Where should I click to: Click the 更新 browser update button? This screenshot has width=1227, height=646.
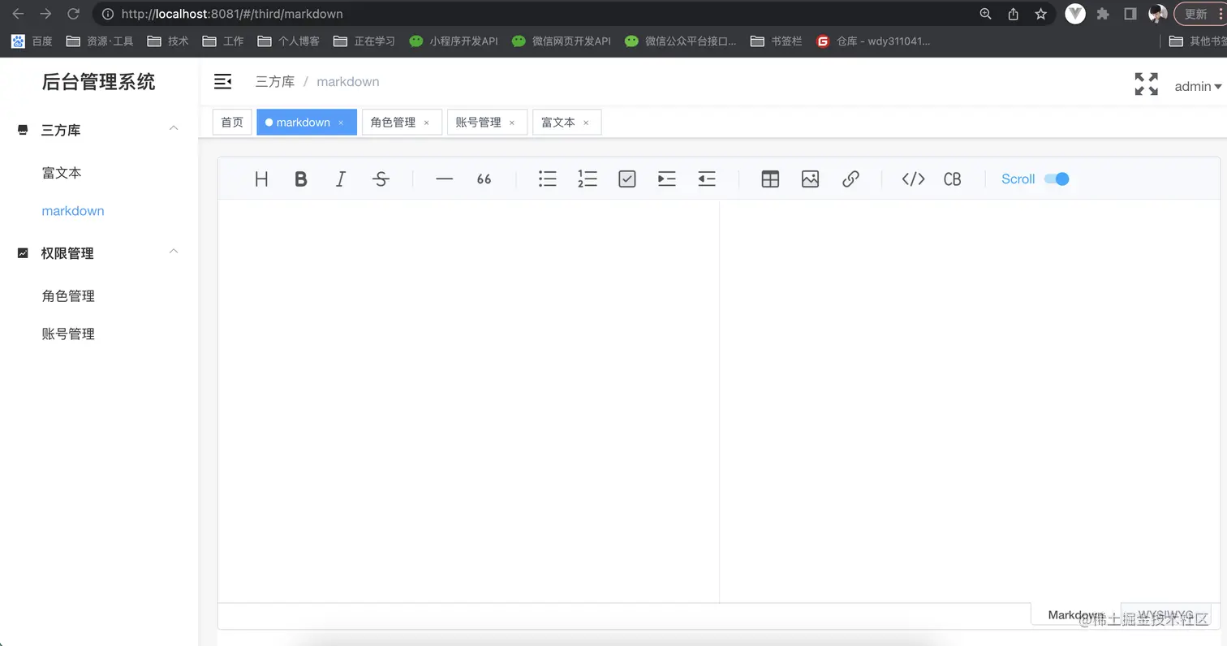[1199, 14]
